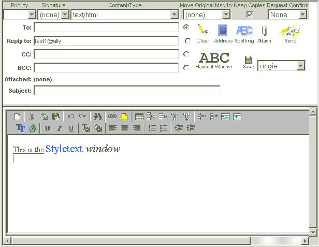Open the Plaintext Window button
The height and width of the screenshot is (247, 319).
click(214, 60)
